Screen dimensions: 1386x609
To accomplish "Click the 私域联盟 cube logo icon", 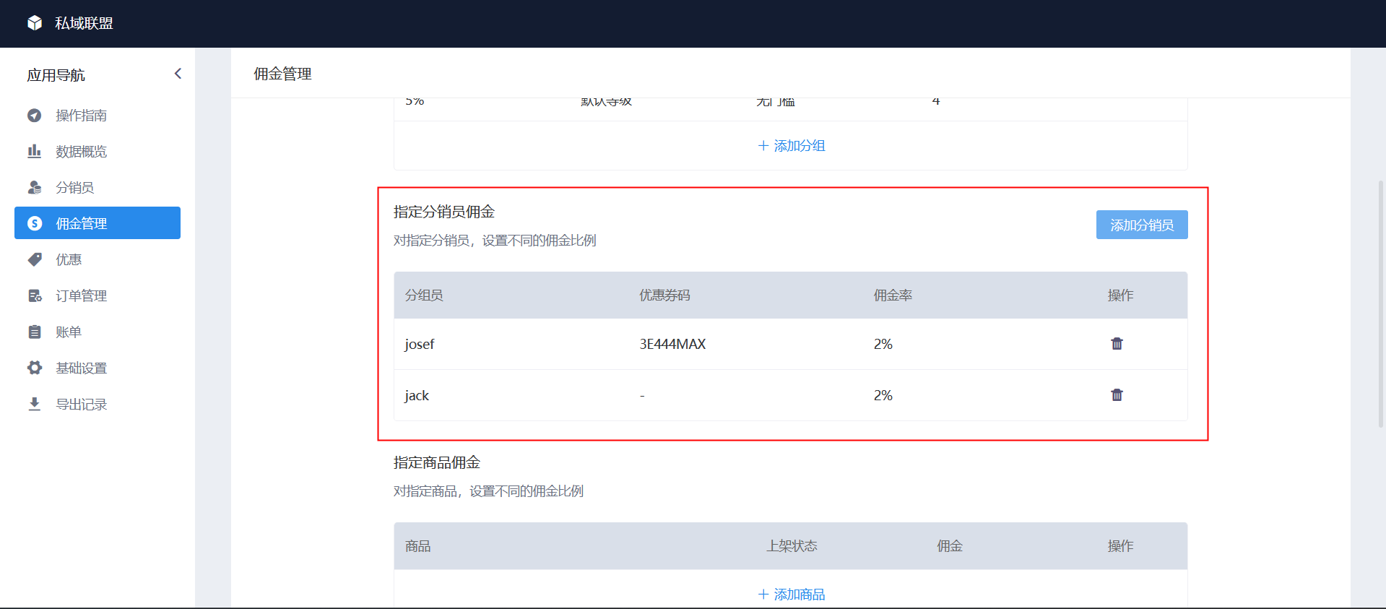I will (x=35, y=23).
